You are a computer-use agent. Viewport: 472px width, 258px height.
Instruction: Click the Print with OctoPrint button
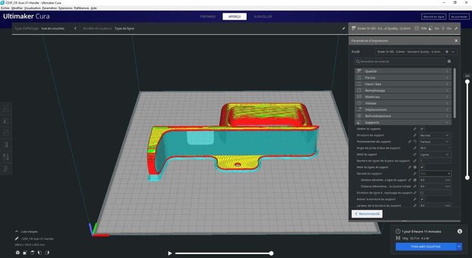pos(425,247)
